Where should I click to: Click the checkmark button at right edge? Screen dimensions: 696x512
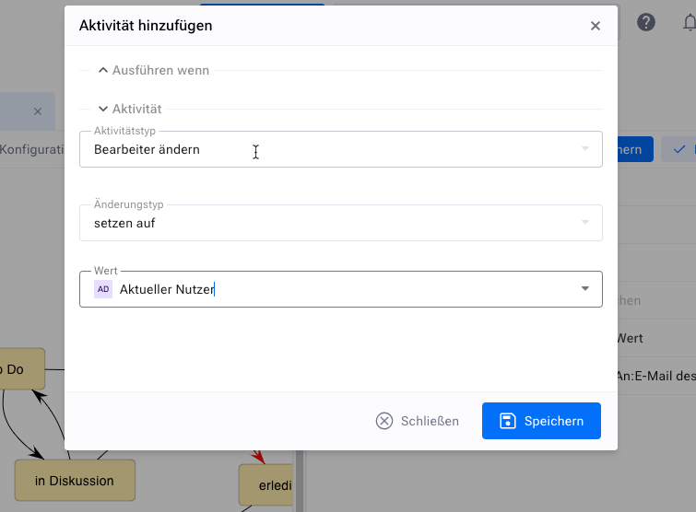pyautogui.click(x=679, y=149)
